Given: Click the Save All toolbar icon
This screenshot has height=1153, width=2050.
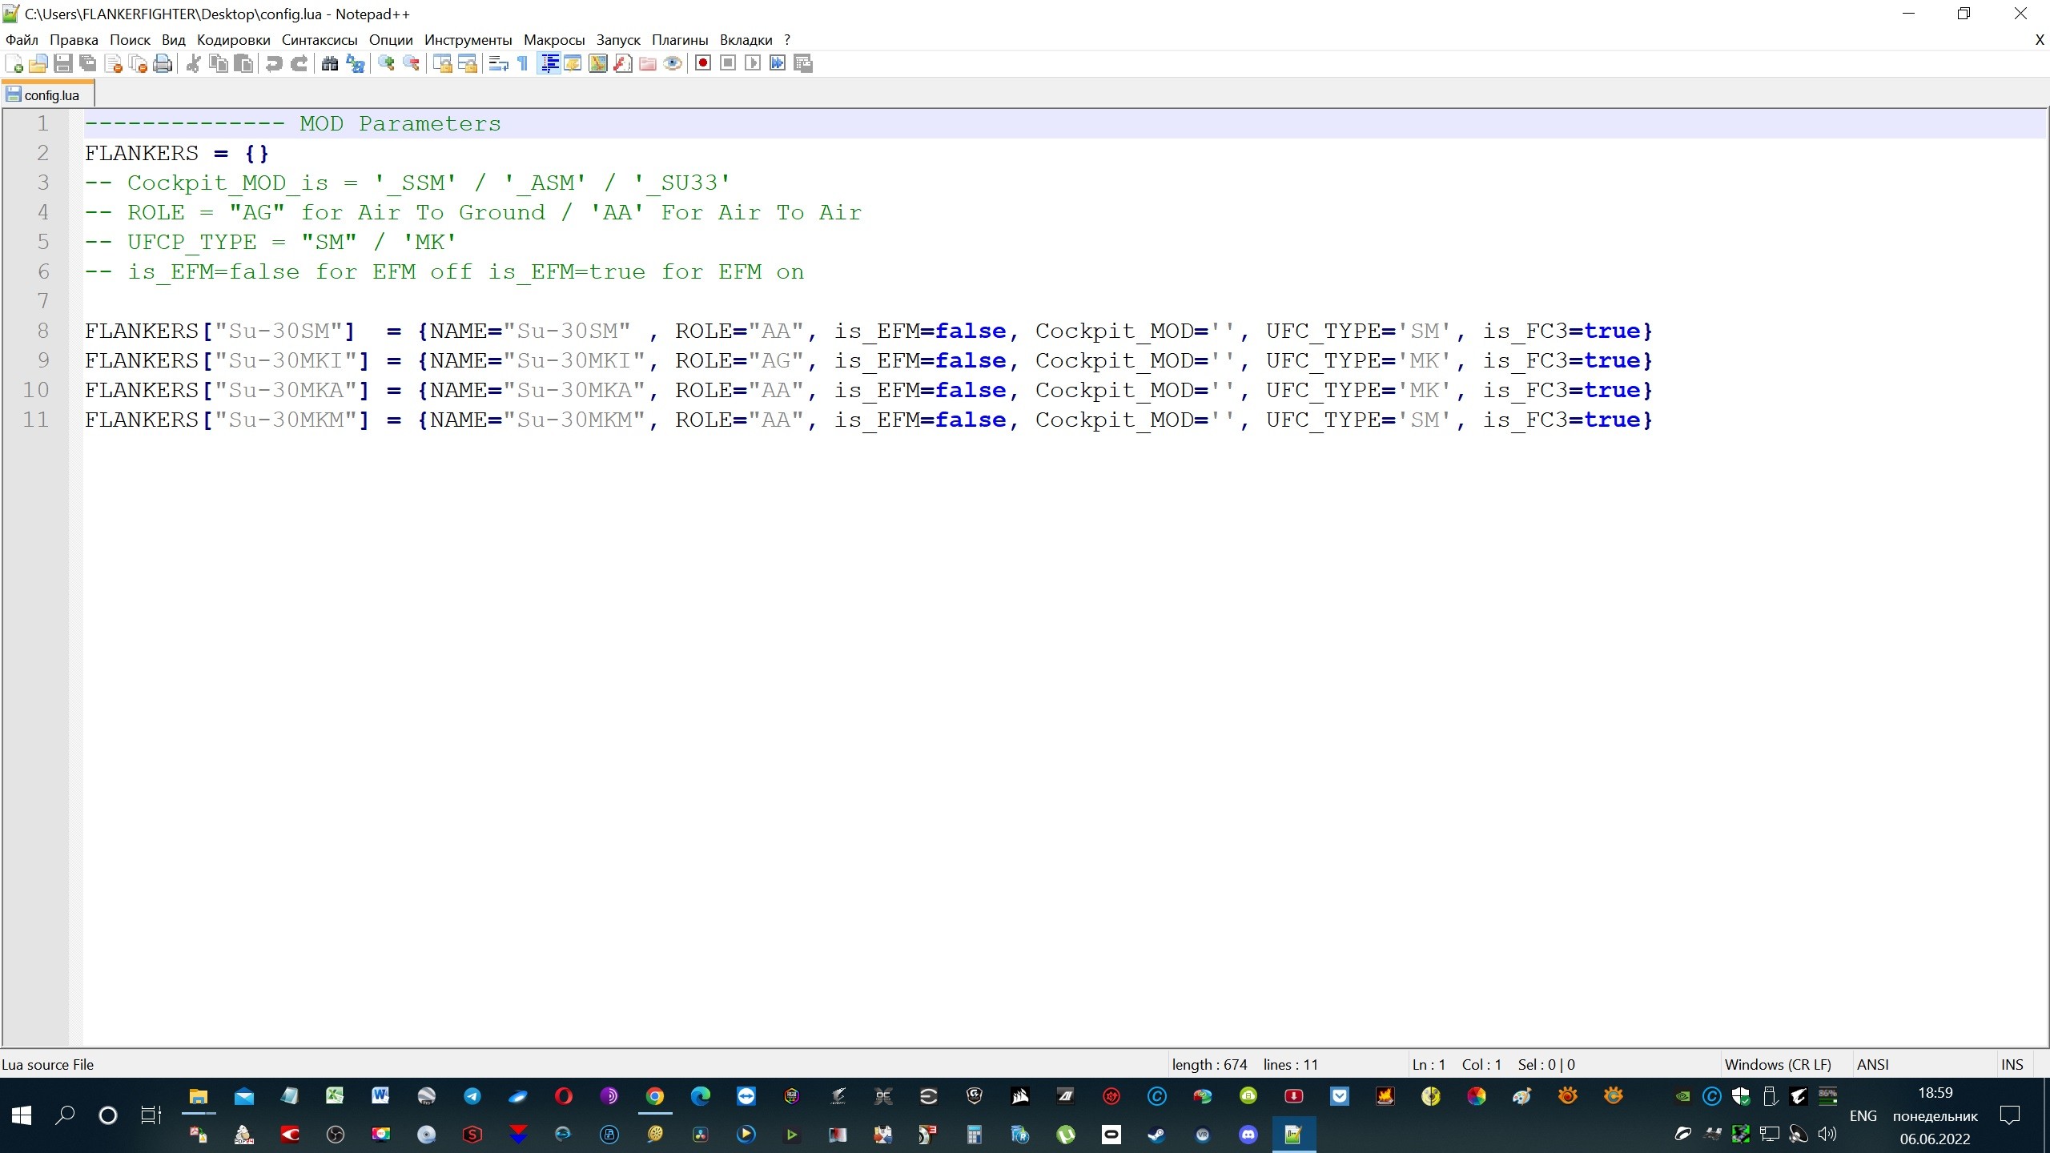Looking at the screenshot, I should click(x=88, y=63).
